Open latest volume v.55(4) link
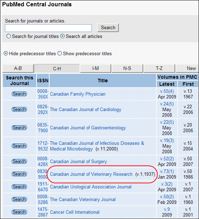This screenshot has width=199, height=219. [x=167, y=91]
